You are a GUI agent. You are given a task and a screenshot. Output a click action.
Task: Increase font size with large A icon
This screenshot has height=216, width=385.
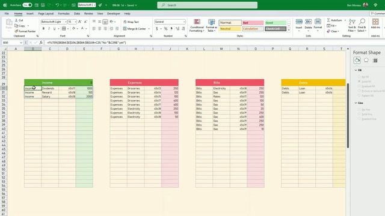point(80,22)
